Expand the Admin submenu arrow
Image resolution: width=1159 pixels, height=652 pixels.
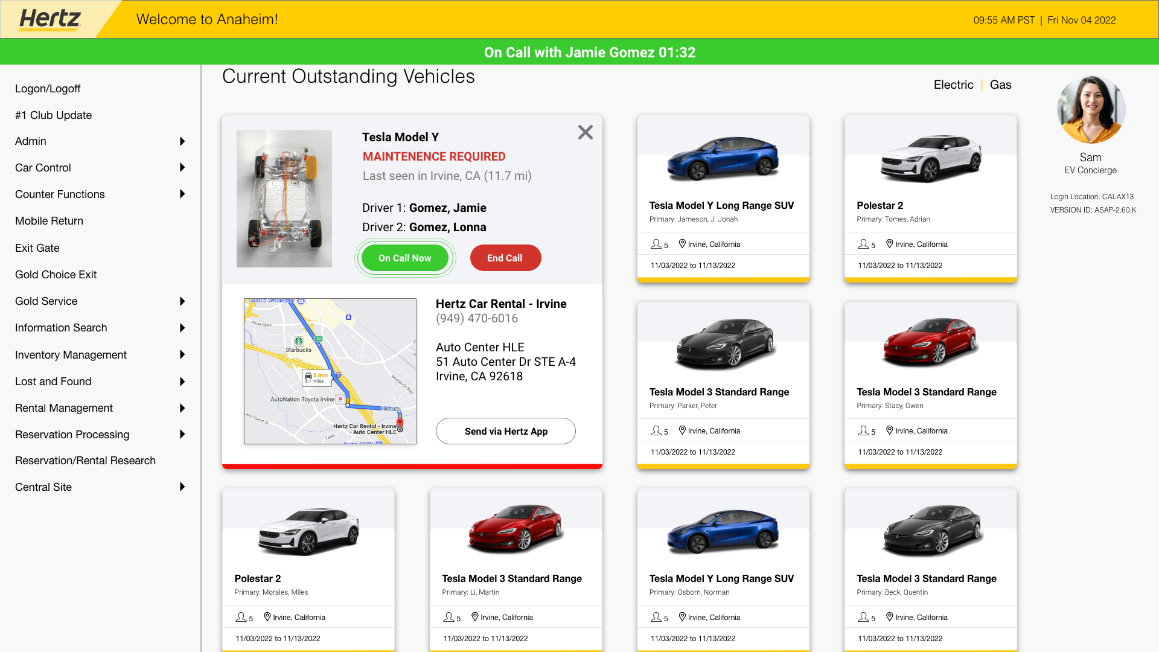tap(182, 141)
